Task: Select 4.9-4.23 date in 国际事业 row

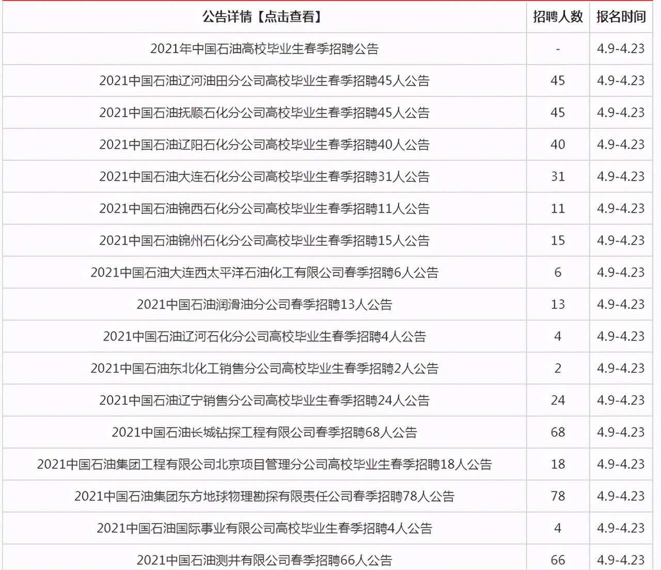Action: (621, 529)
